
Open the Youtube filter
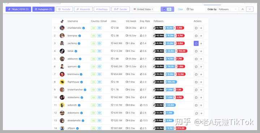[64, 9]
